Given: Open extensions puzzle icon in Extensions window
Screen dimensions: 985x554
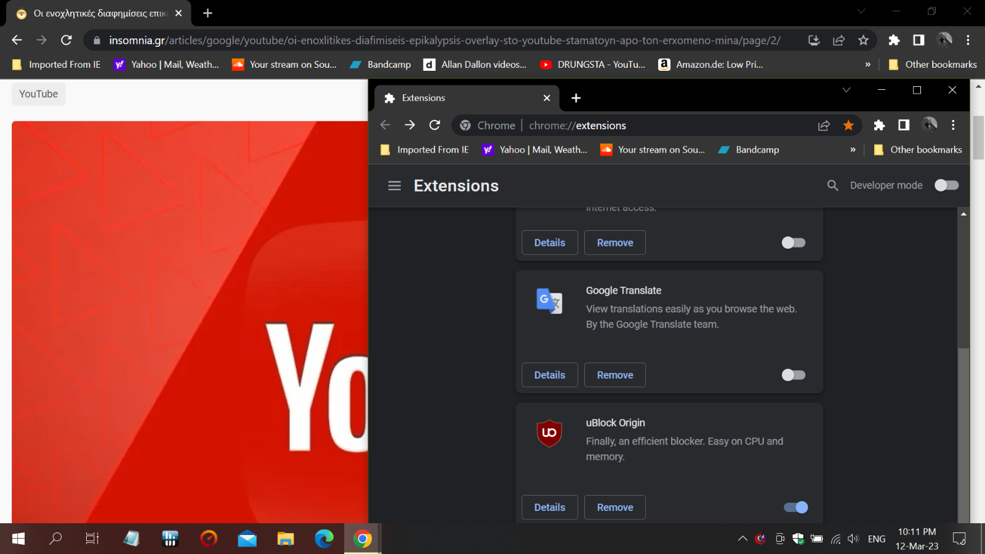Looking at the screenshot, I should coord(879,125).
